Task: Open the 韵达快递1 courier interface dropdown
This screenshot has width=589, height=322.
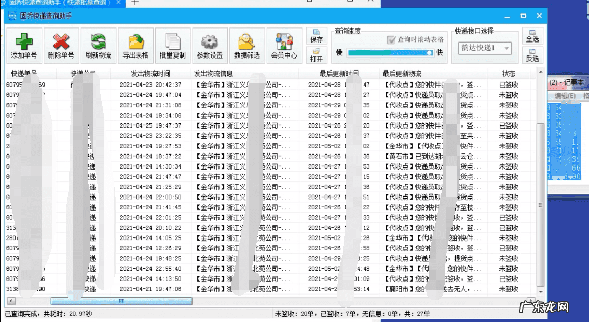Action: tap(484, 48)
